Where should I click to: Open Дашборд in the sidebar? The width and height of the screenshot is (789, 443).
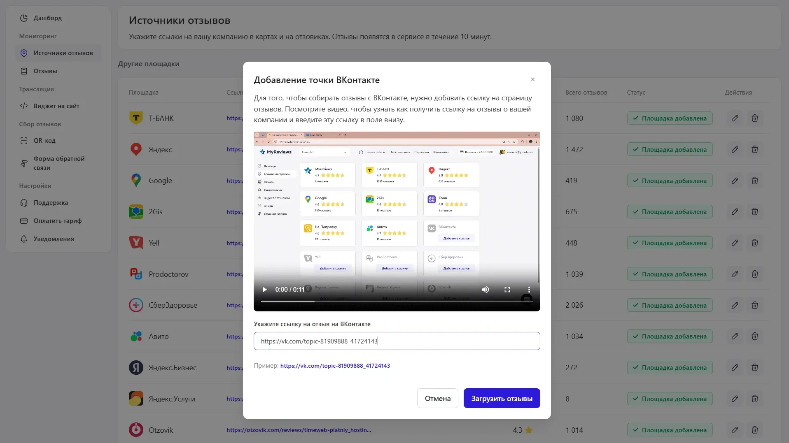(47, 18)
